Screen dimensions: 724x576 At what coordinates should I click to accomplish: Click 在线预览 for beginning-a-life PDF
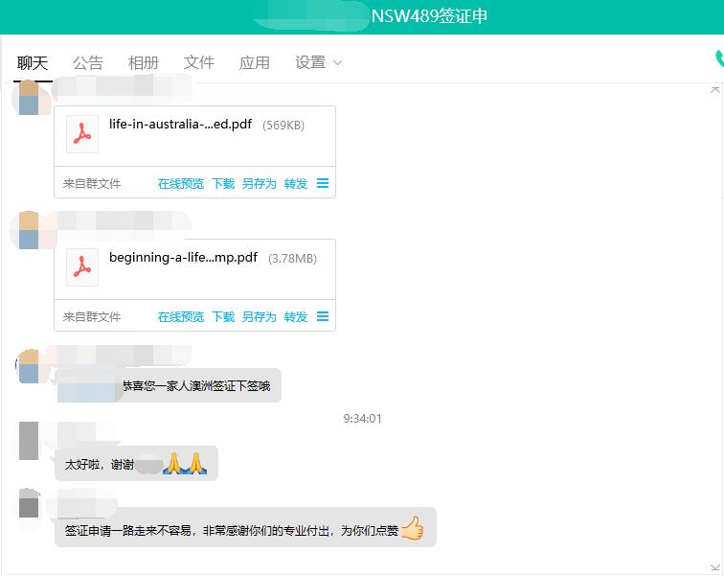click(180, 316)
